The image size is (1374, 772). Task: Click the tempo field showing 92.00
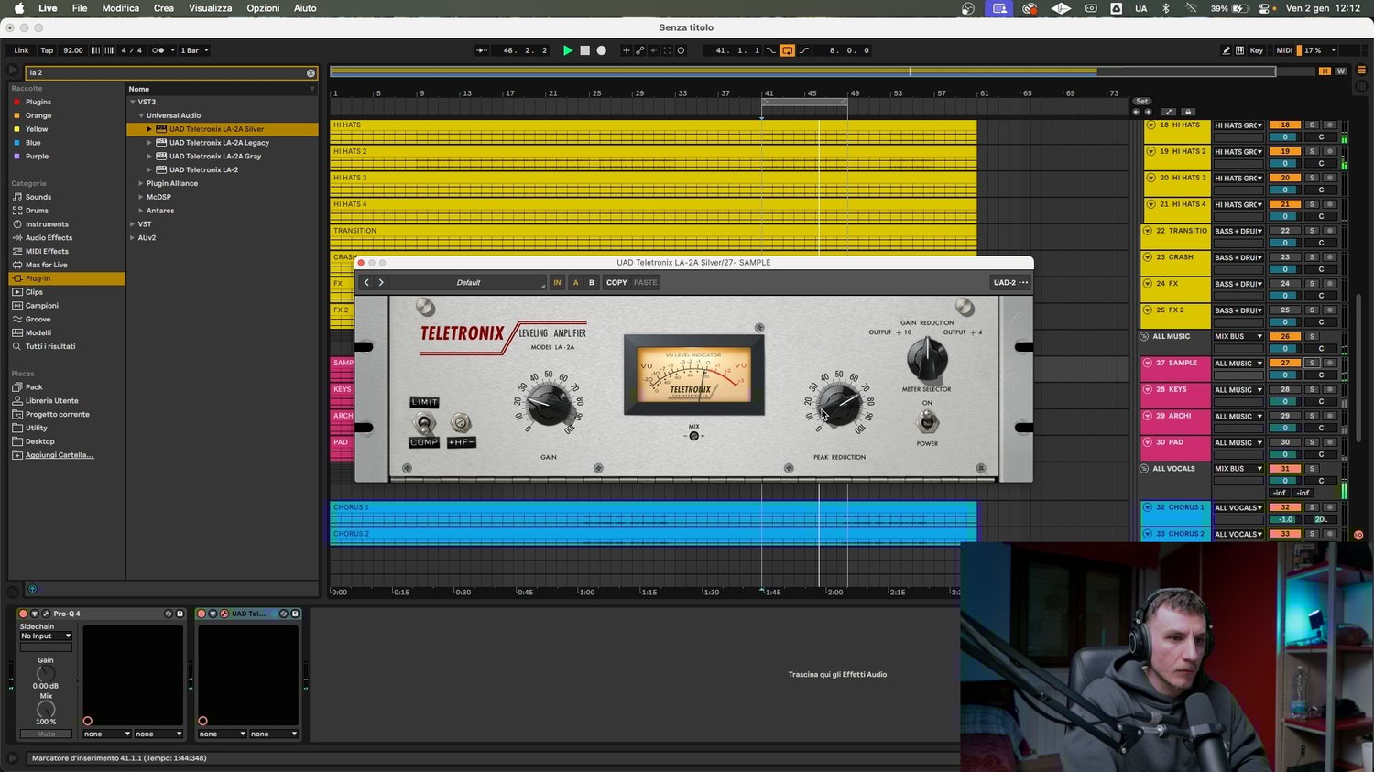pyautogui.click(x=73, y=50)
